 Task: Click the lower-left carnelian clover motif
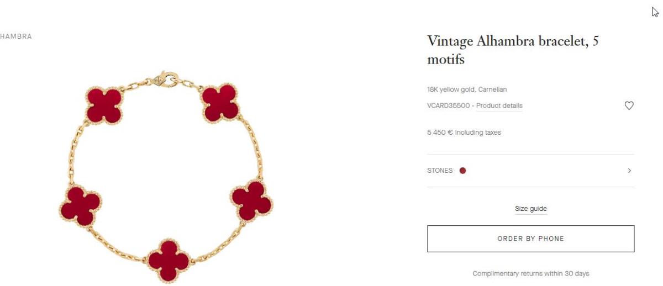pyautogui.click(x=80, y=205)
